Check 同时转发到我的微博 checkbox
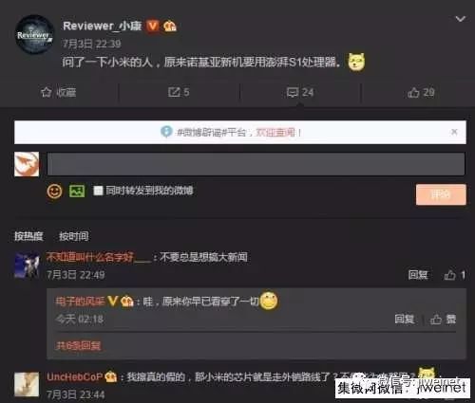 coord(98,191)
